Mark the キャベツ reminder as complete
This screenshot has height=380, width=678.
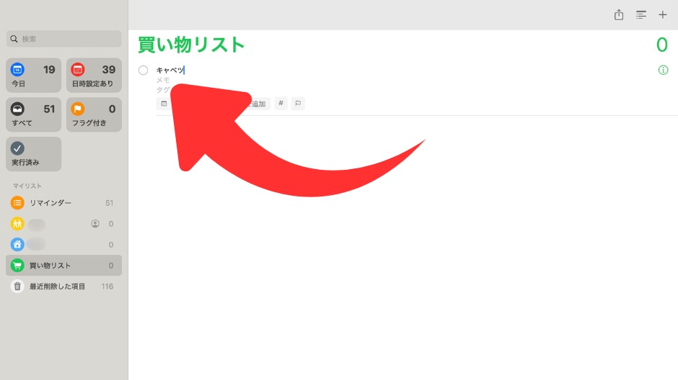143,71
